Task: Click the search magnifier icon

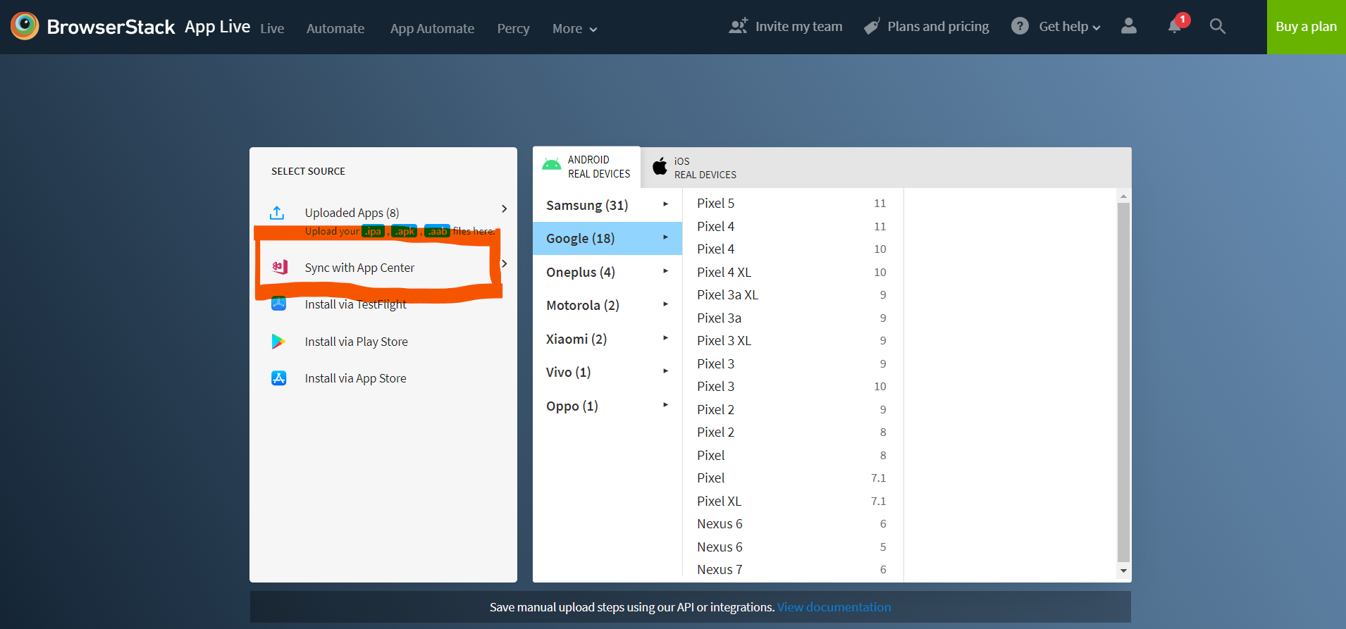Action: [x=1217, y=26]
